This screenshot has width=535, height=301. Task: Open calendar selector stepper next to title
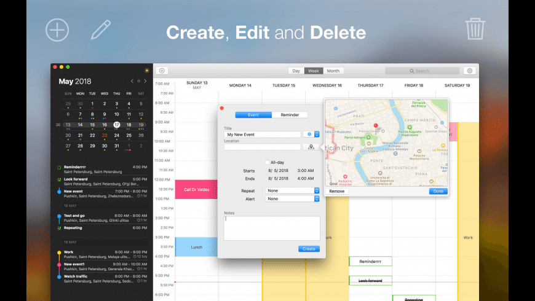[x=317, y=135]
